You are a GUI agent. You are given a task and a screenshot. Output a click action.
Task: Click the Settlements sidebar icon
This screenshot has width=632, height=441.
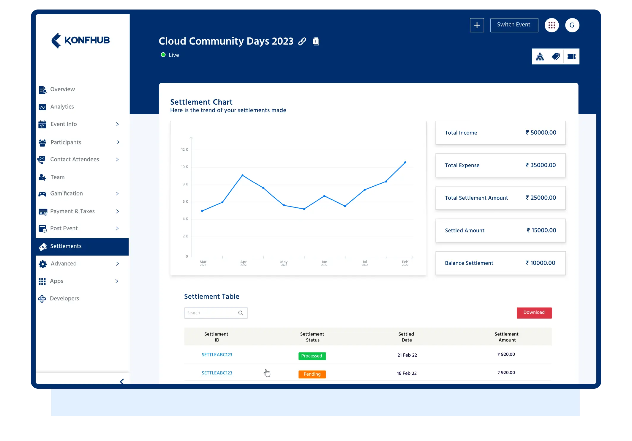click(43, 246)
